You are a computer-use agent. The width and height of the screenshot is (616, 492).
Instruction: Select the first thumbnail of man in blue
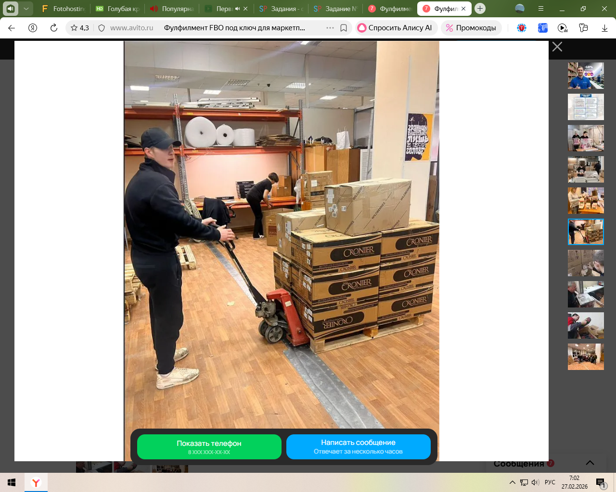(x=586, y=76)
